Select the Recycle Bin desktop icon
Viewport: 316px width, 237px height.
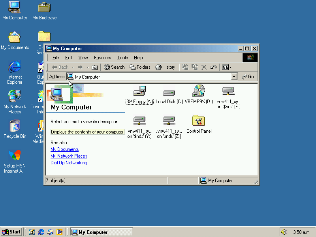pyautogui.click(x=15, y=129)
